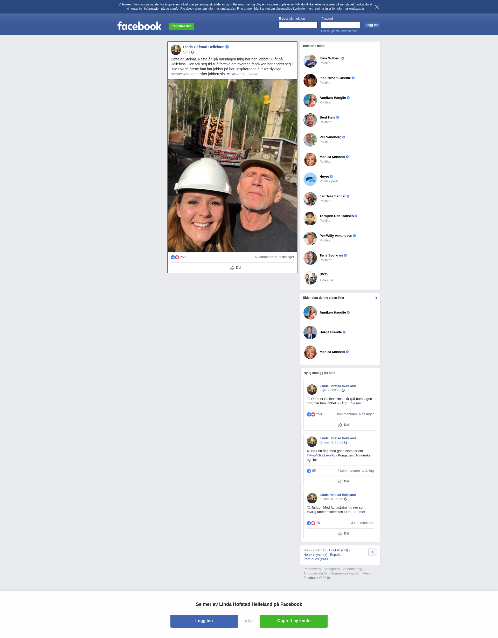
Task: Click the Høyre party logo icon
Action: 310,179
